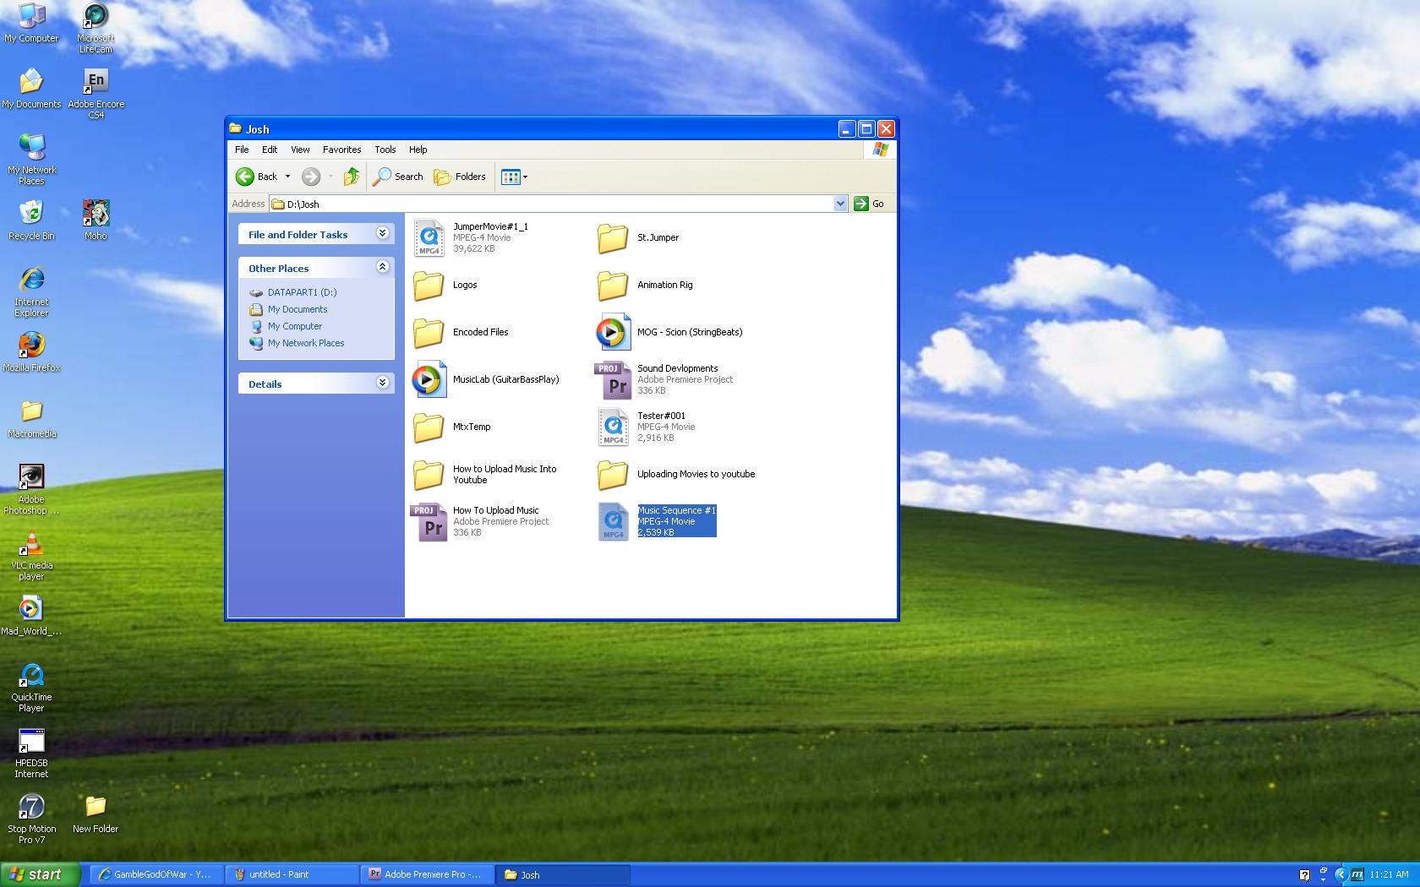Image resolution: width=1420 pixels, height=887 pixels.
Task: Open the How to Upload Music Into Youtube folder
Action: point(429,474)
